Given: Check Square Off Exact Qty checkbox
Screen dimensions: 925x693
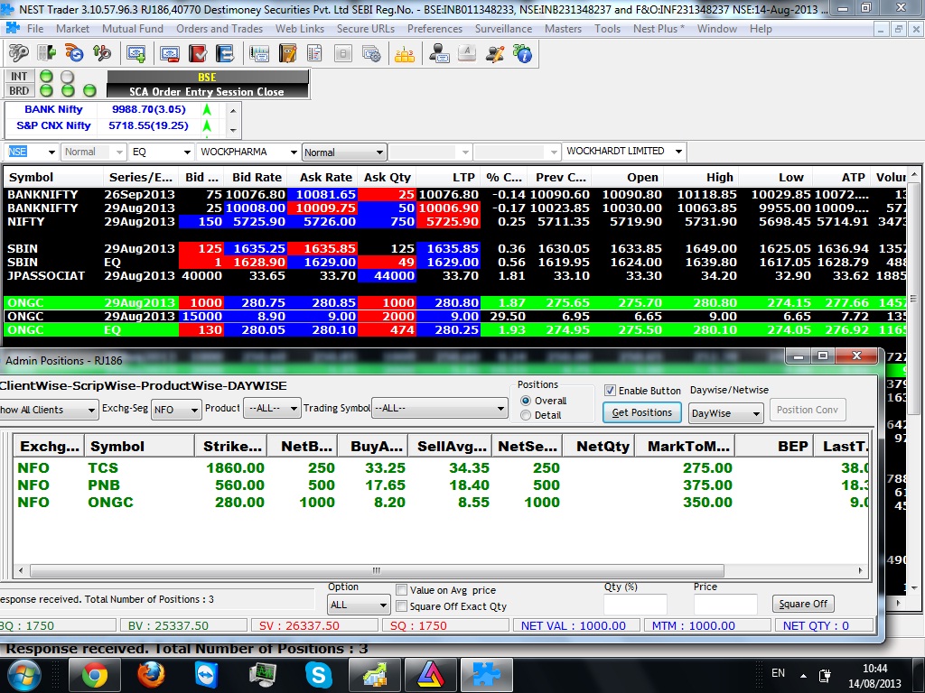Looking at the screenshot, I should click(401, 605).
